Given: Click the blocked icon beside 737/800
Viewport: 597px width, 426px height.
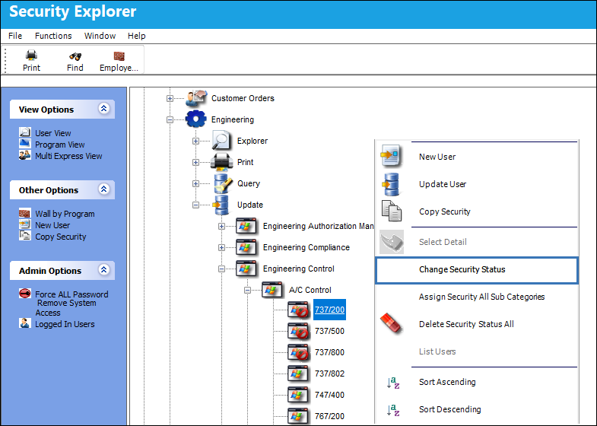Looking at the screenshot, I should point(297,352).
